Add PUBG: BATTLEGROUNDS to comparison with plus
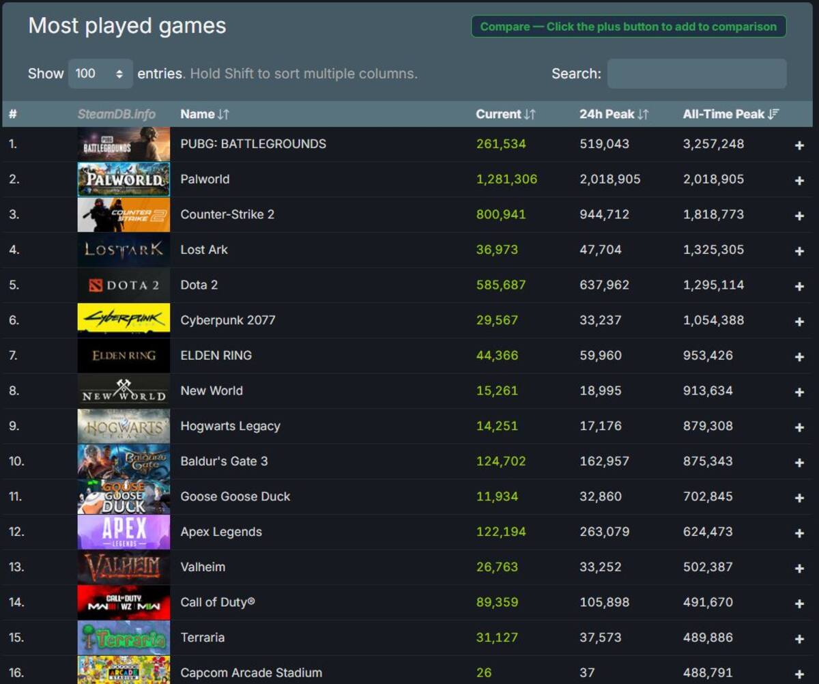 [799, 145]
